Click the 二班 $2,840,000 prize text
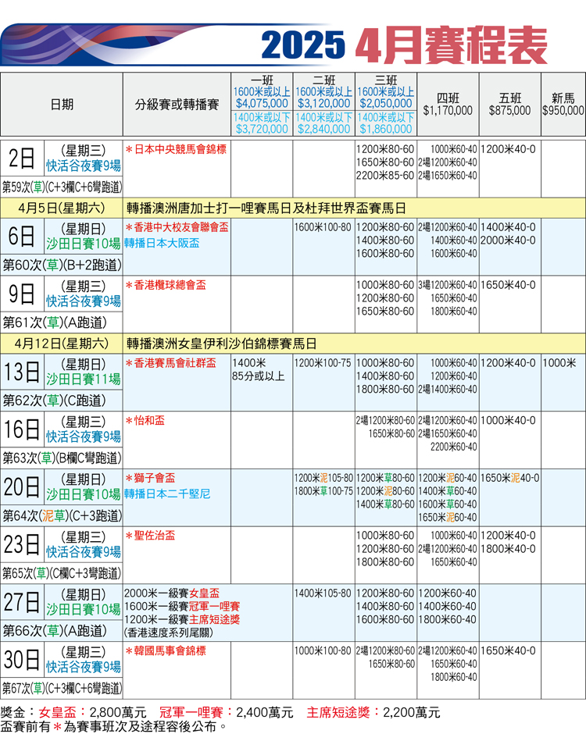The width and height of the screenshot is (586, 734). [323, 129]
